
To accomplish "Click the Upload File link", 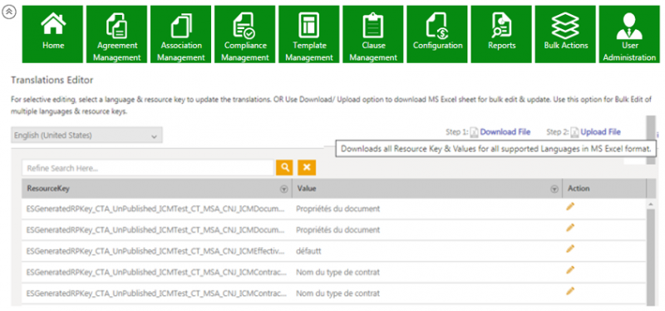I will (x=600, y=132).
